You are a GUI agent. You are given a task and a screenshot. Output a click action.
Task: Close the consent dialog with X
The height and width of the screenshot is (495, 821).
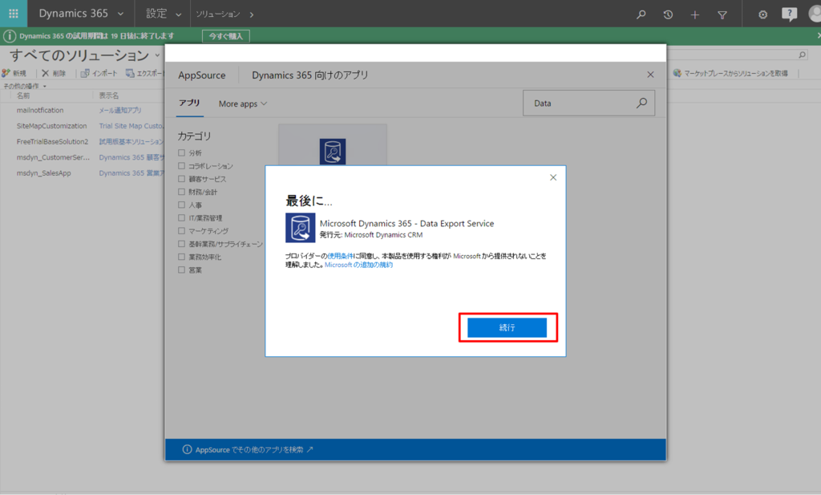click(553, 177)
